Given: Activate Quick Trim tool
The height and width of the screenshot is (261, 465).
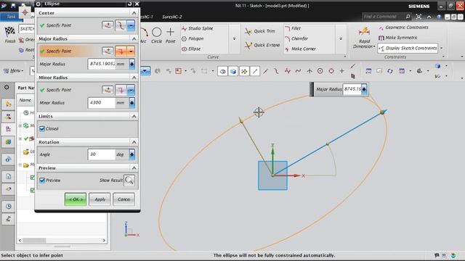Looking at the screenshot, I should [260, 31].
